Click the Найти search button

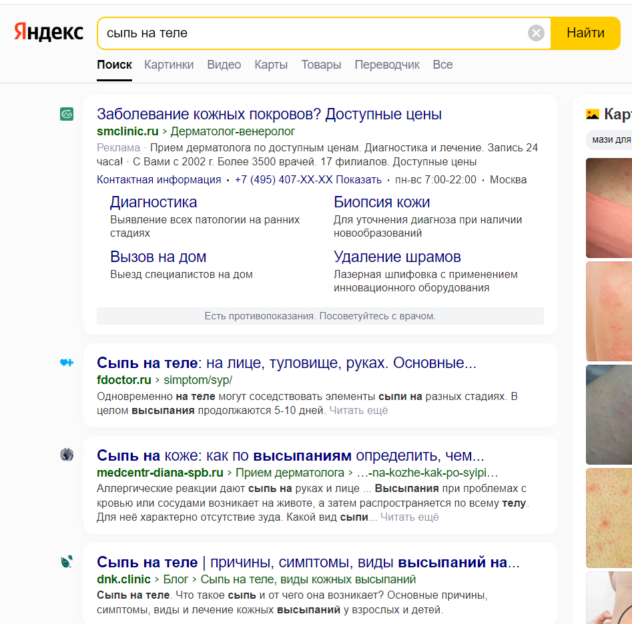tap(585, 33)
